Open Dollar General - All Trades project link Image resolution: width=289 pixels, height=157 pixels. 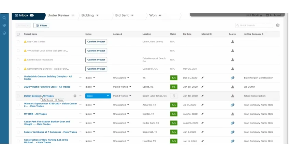(39, 96)
